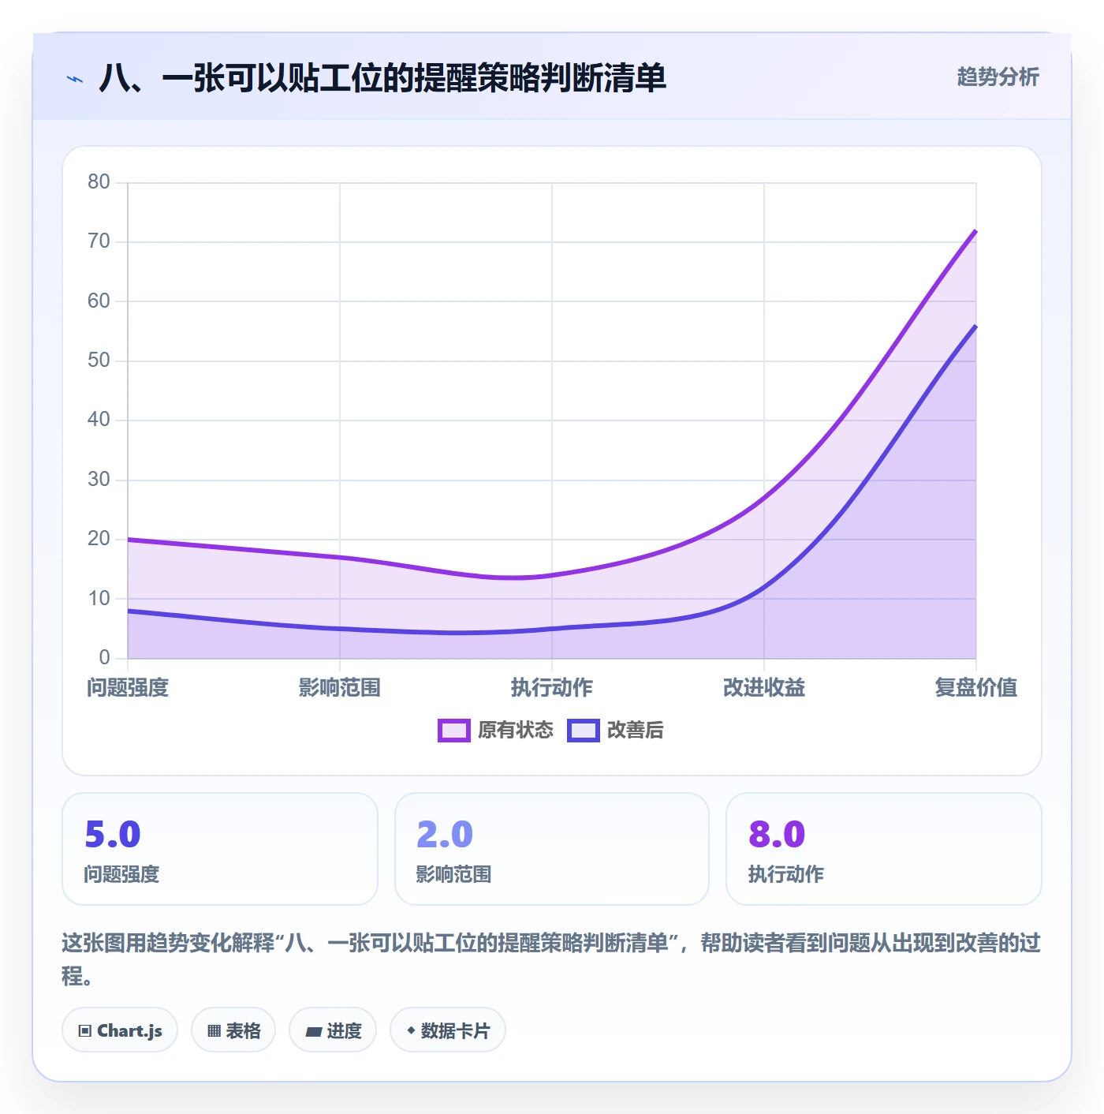The image size is (1104, 1114).
Task: Open the 2.0 影响范围 stat card
Action: pyautogui.click(x=552, y=849)
